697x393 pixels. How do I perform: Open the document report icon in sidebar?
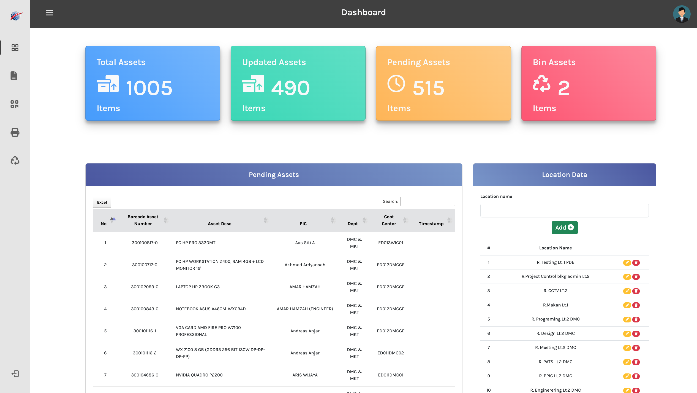(14, 76)
